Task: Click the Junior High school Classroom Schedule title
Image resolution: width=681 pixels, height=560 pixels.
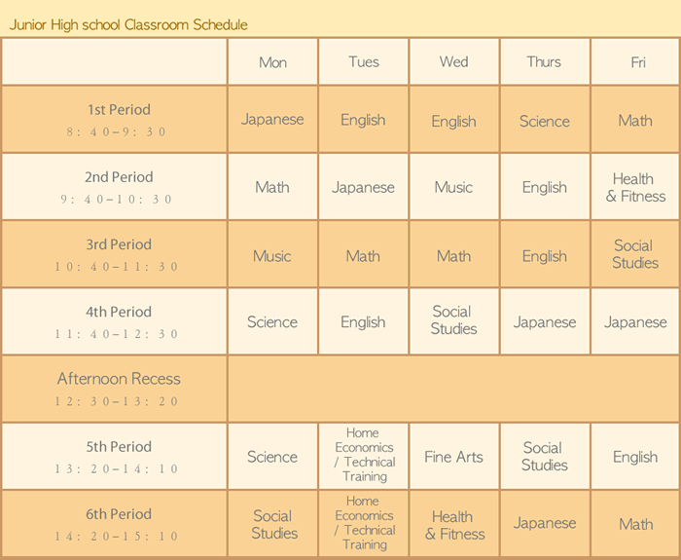Action: point(128,24)
